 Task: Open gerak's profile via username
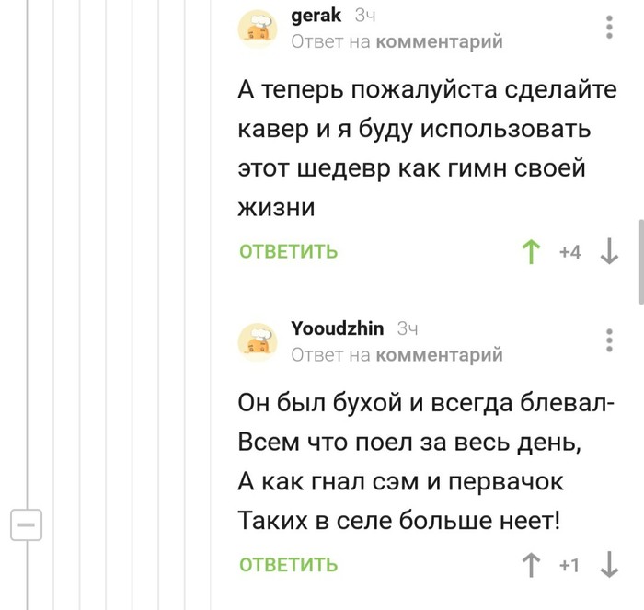tap(316, 16)
